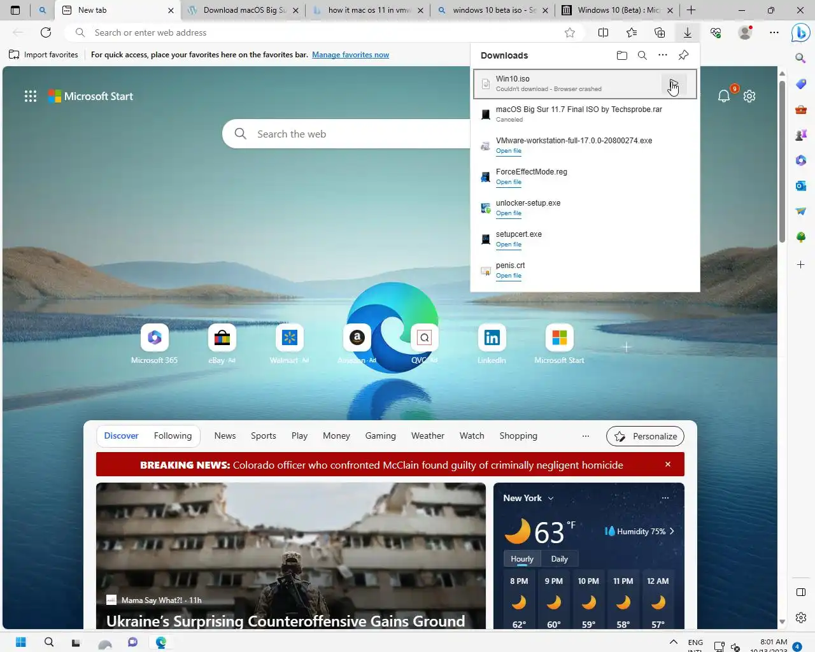Expand Humidity 75% details chevron
Screen dimensions: 815x652
[672, 531]
